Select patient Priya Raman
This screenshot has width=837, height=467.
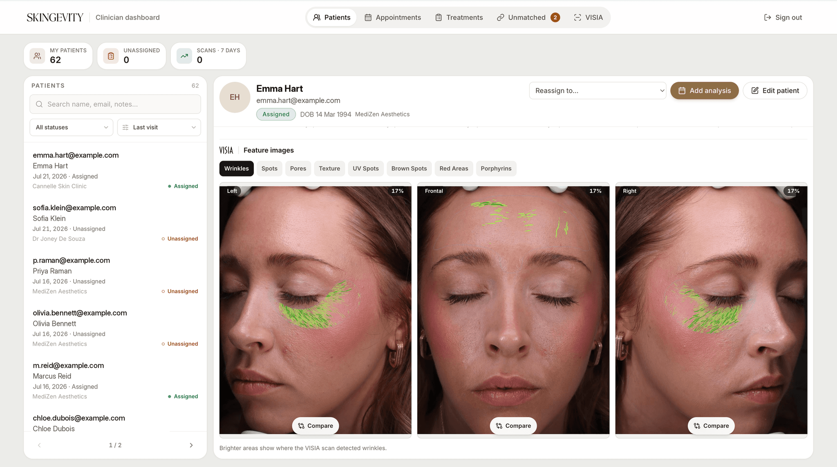(x=115, y=275)
